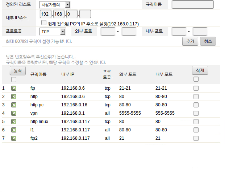This screenshot has width=233, height=192.
Task: Toggle the vpn rule's green status icon
Action: point(14,113)
